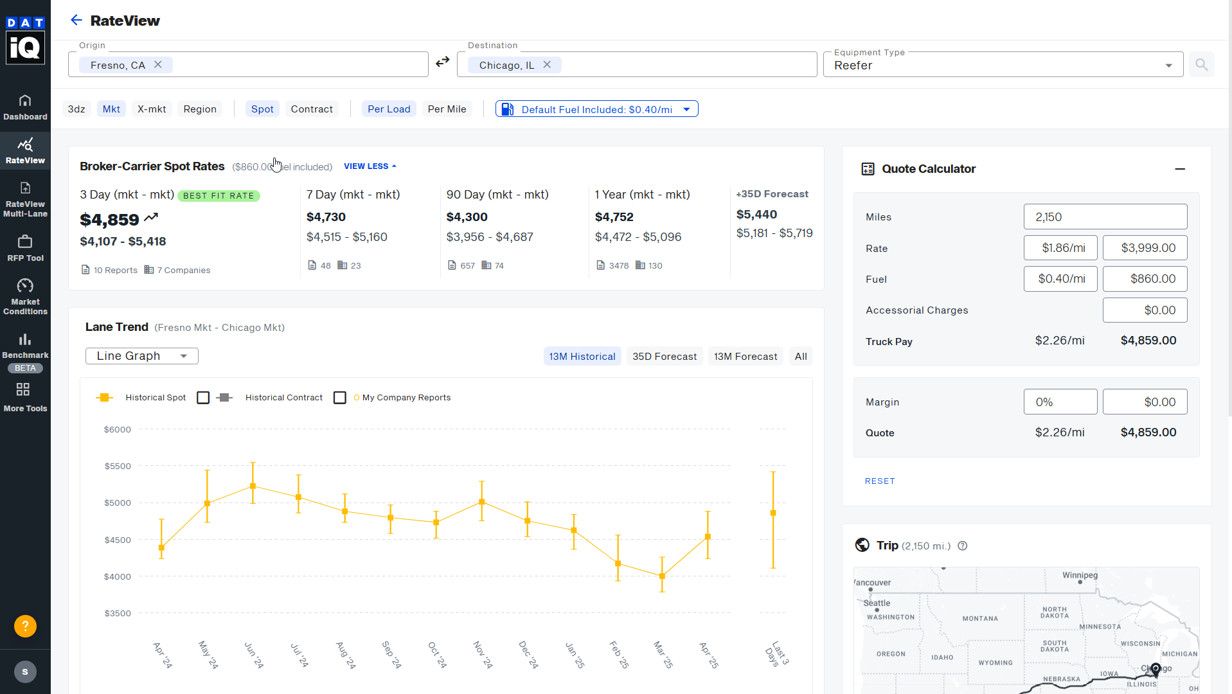
Task: Click the Fuel total amount field
Action: click(1145, 279)
